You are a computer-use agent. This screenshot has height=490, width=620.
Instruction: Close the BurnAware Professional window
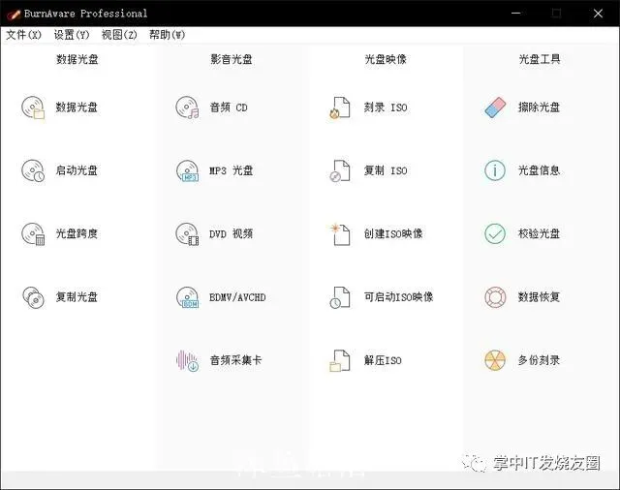(x=599, y=14)
